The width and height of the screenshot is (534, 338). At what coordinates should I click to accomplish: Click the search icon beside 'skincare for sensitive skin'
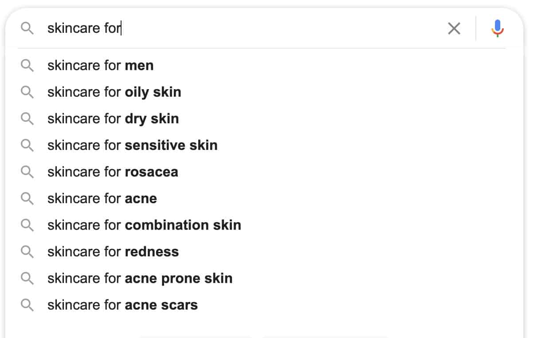pyautogui.click(x=27, y=145)
